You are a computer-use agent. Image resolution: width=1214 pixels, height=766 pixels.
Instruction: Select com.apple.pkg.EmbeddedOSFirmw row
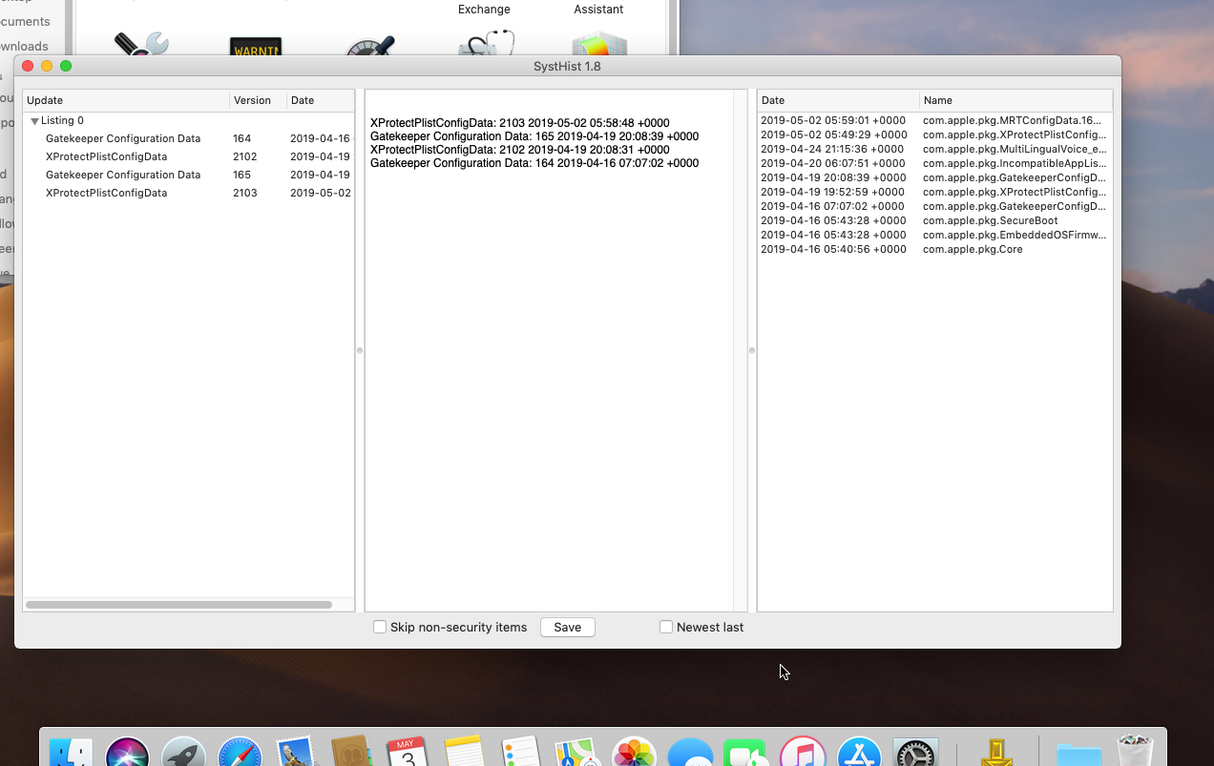tap(934, 235)
